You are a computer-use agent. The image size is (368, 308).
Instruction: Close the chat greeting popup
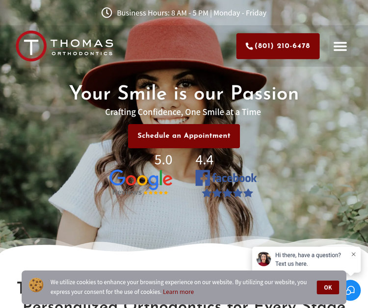353,254
